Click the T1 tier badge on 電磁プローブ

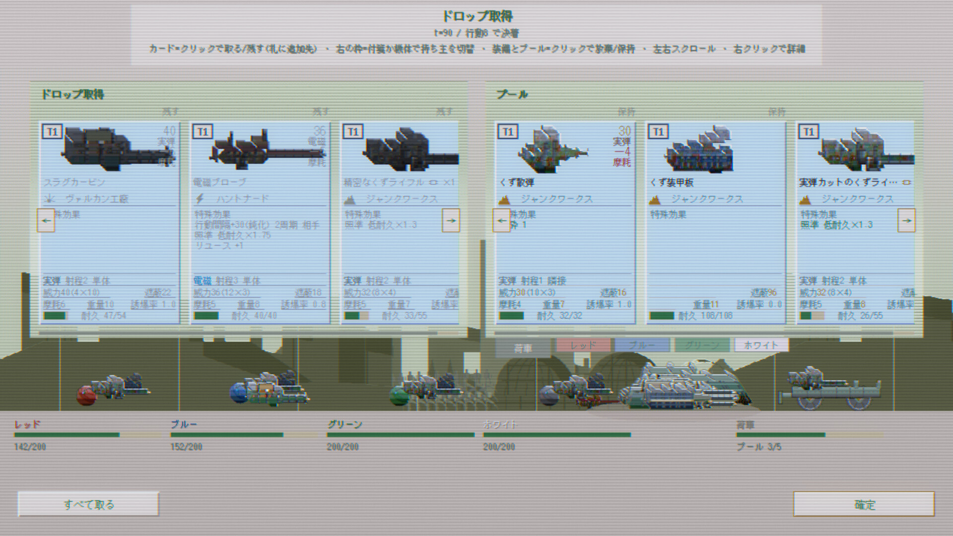point(203,132)
